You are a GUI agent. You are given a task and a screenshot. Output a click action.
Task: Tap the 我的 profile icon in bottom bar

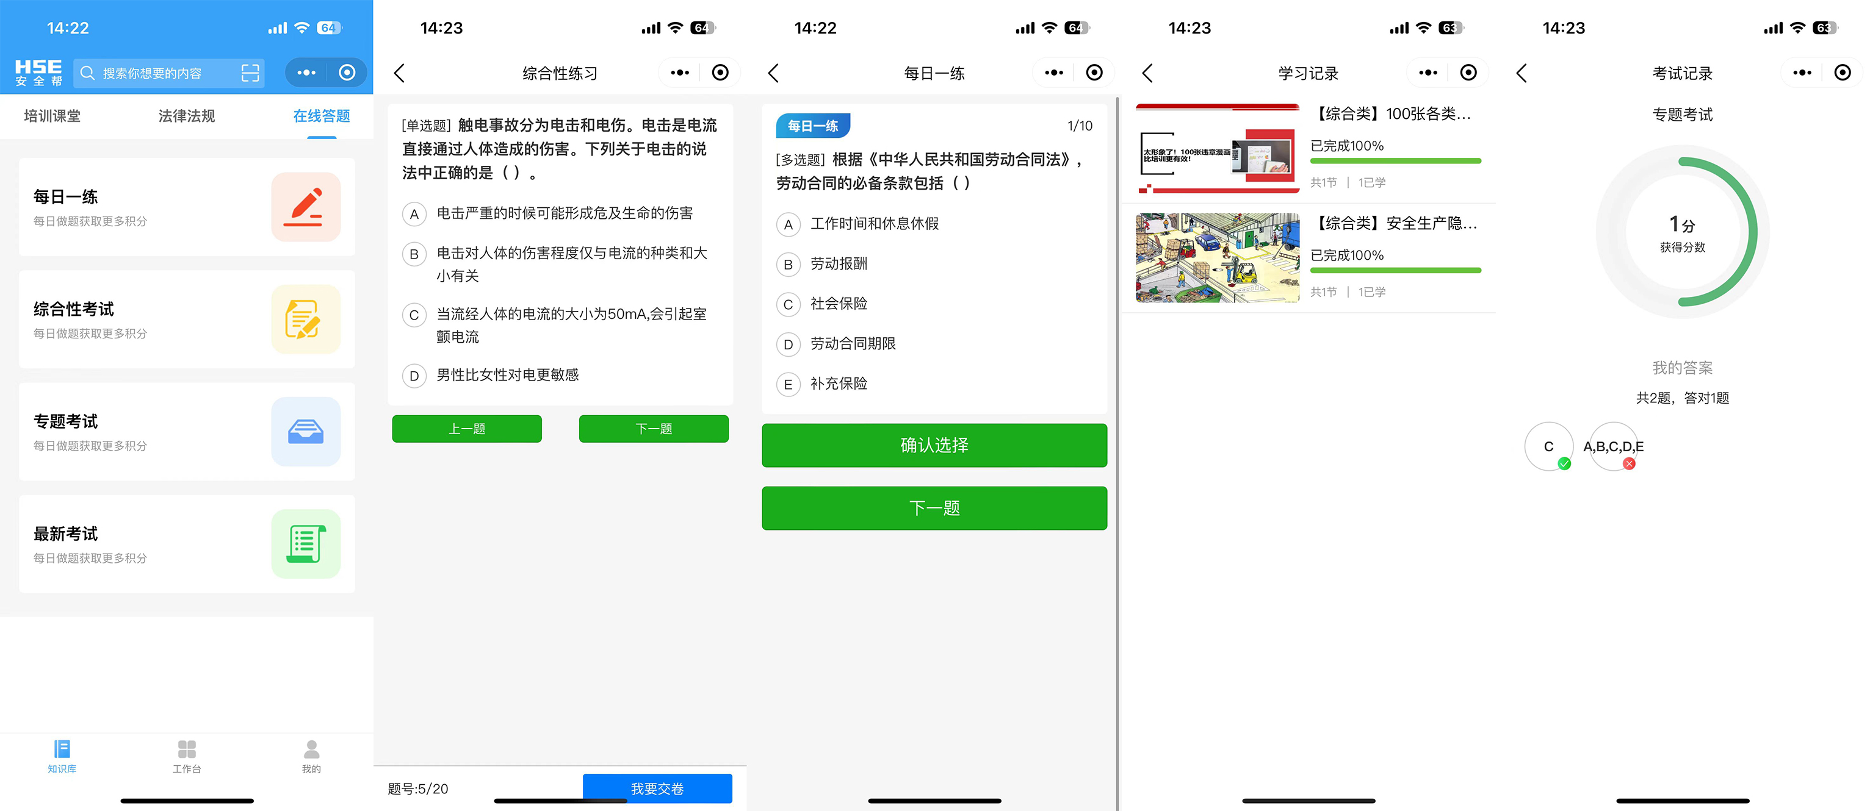(x=311, y=749)
